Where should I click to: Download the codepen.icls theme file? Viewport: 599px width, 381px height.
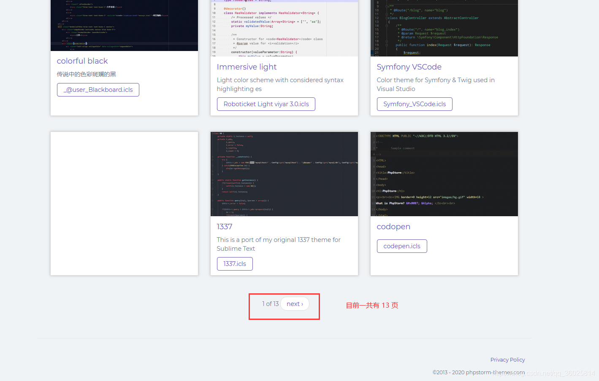click(x=401, y=246)
